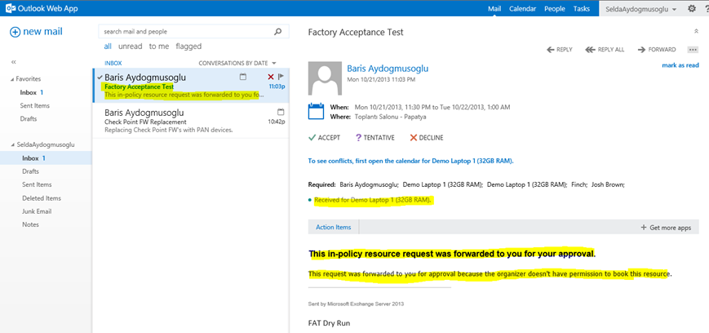Open more actions ellipsis menu
Image resolution: width=709 pixels, height=333 pixels.
(x=692, y=50)
